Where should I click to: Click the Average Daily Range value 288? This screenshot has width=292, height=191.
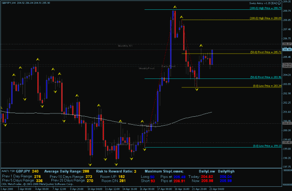[x=85, y=171]
